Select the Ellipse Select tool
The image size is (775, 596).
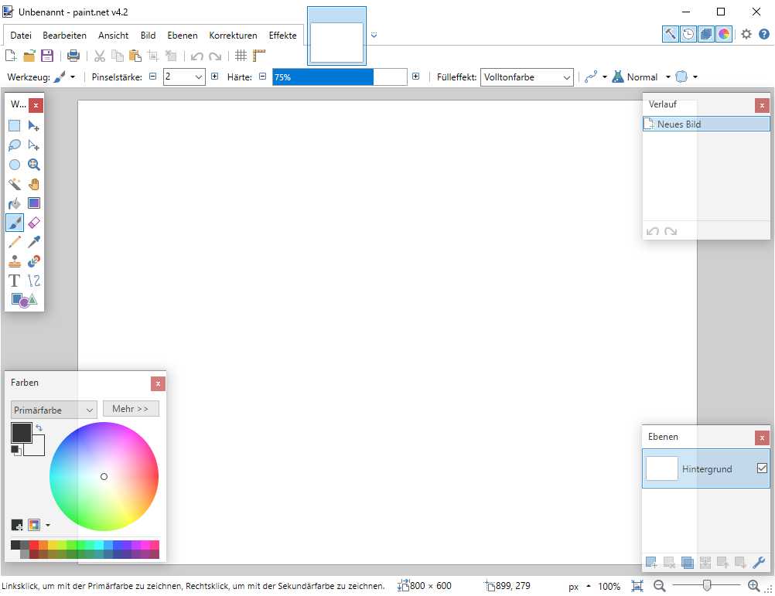[15, 165]
